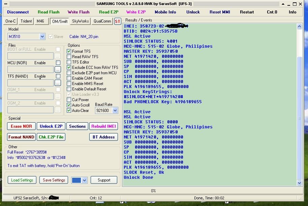Screen dimensions: 308x206
Task: Click 'Bad PHONELOCK Key: 4196189655' line
Action: tap(163, 102)
